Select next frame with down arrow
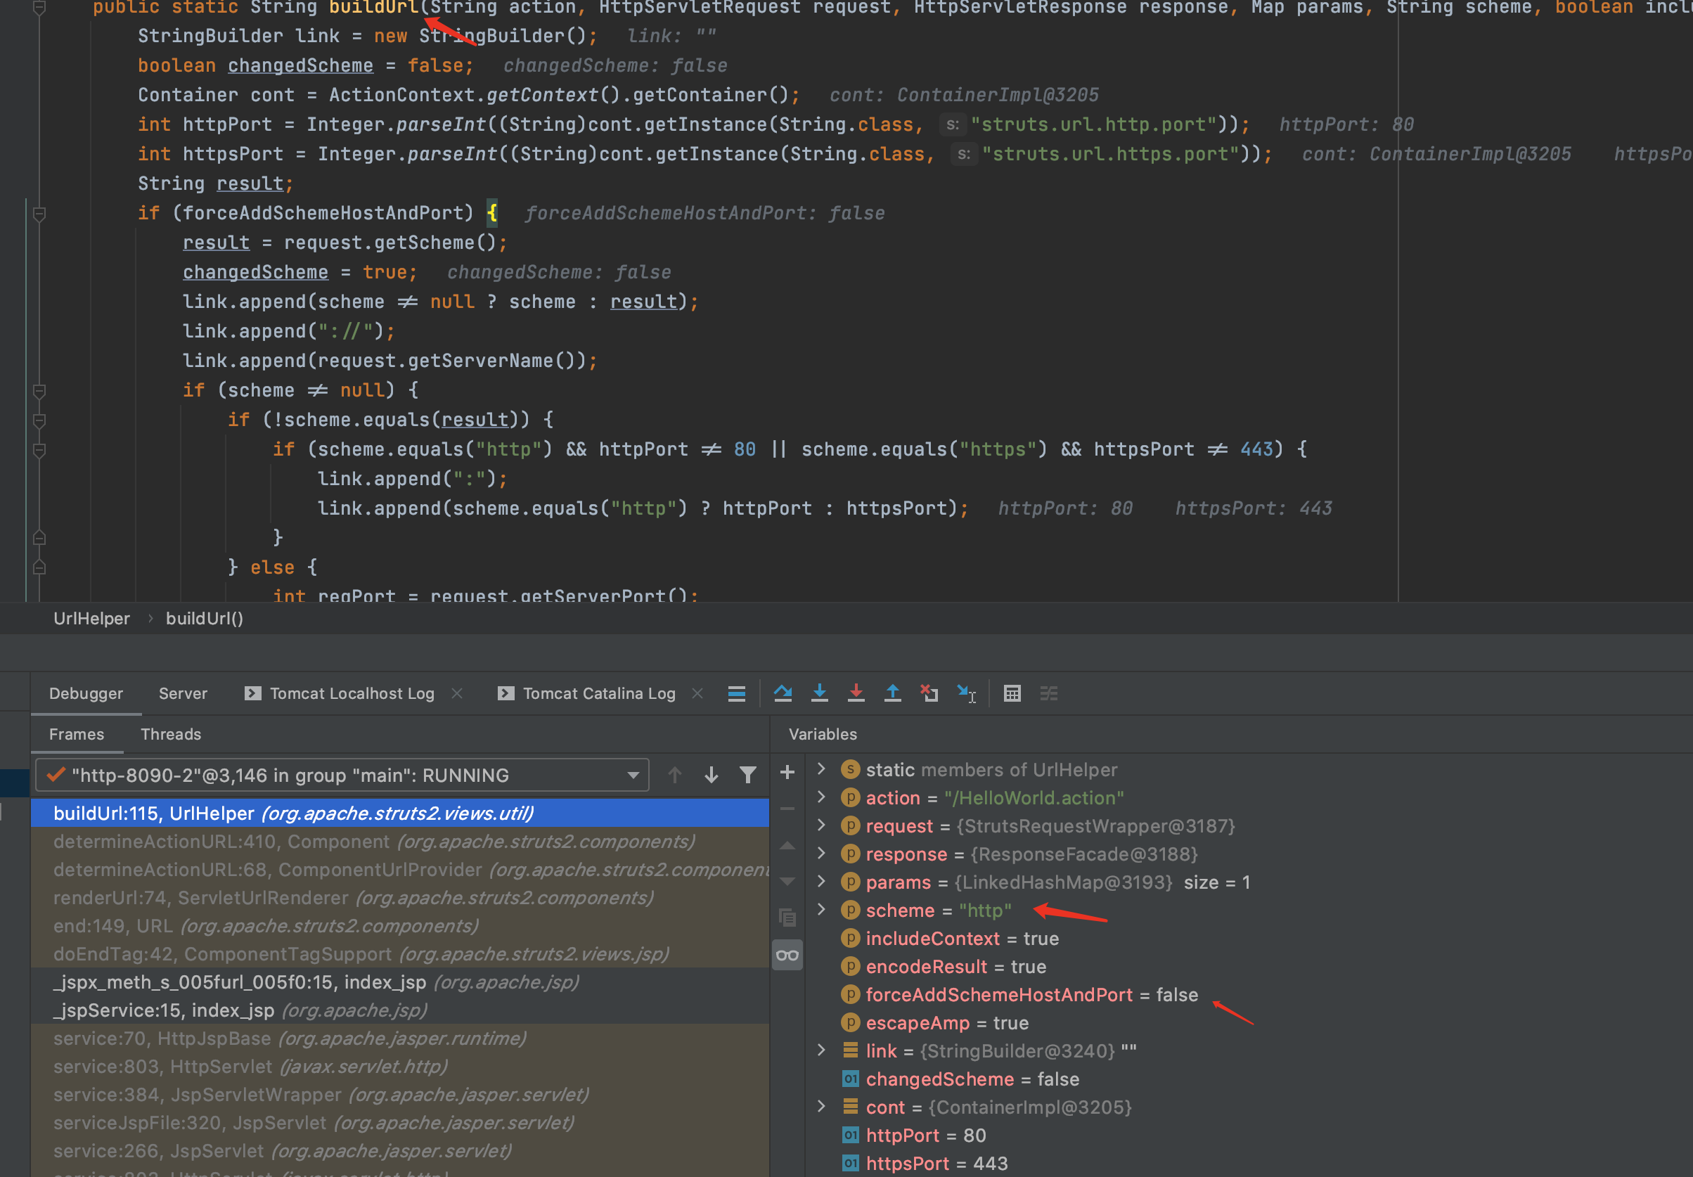Viewport: 1693px width, 1177px height. click(711, 775)
